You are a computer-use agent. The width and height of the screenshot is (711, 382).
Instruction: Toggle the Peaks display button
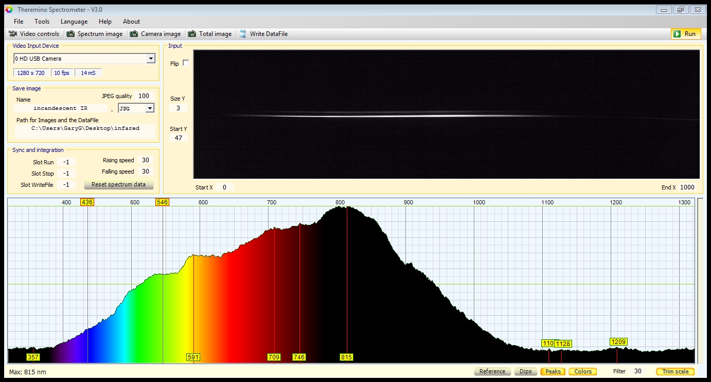(x=553, y=371)
